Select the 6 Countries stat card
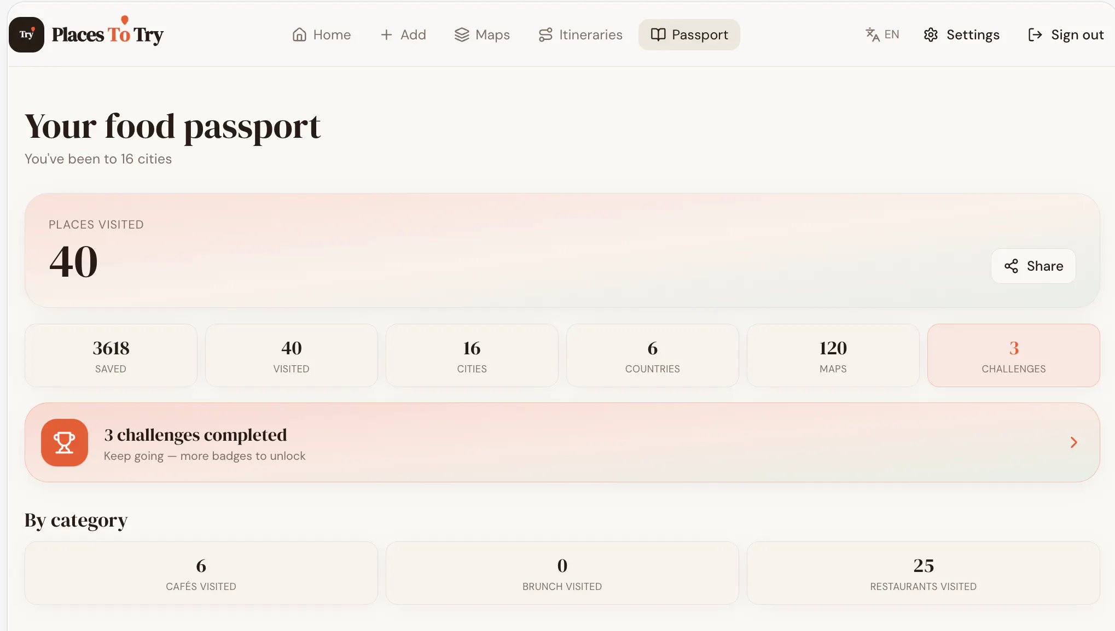Screen dimensions: 1115x631 click(653, 355)
